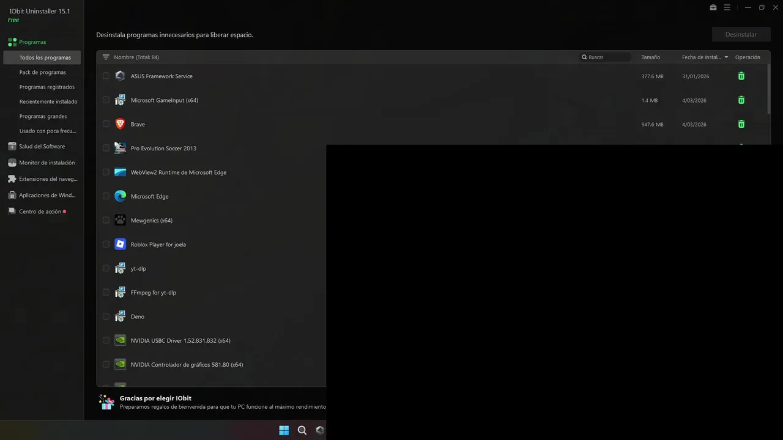Sort by Fecha de instalación dropdown arrow
Viewport: 783px width, 440px height.
[726, 57]
